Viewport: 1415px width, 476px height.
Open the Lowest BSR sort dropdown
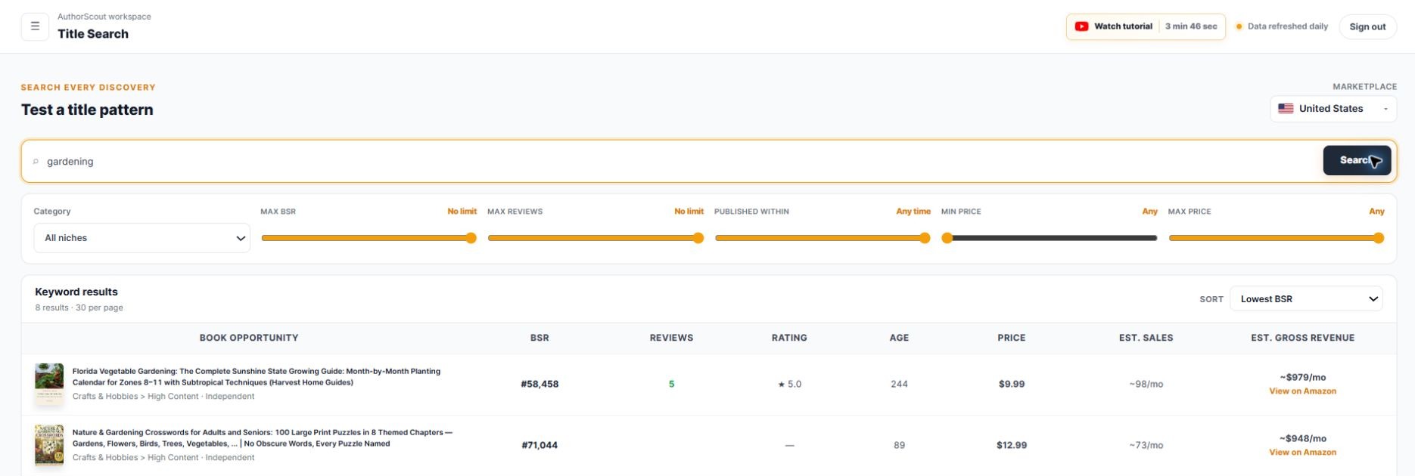1306,299
